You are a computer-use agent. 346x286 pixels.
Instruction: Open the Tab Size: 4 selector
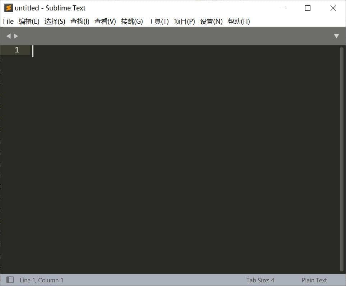pos(260,280)
